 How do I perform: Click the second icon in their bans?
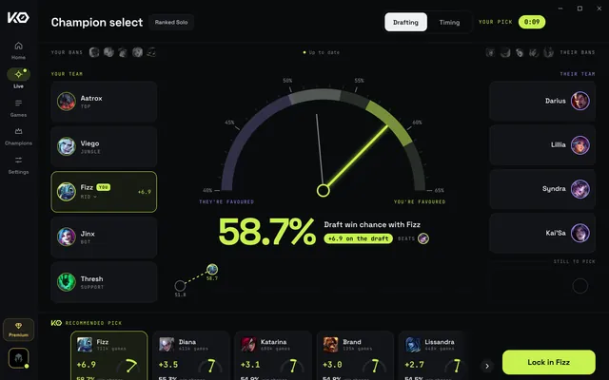click(x=505, y=52)
